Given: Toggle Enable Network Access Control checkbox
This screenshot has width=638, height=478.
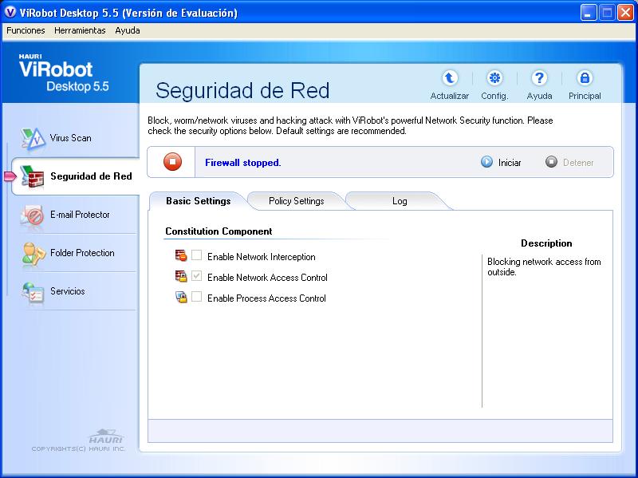Looking at the screenshot, I should click(x=196, y=276).
